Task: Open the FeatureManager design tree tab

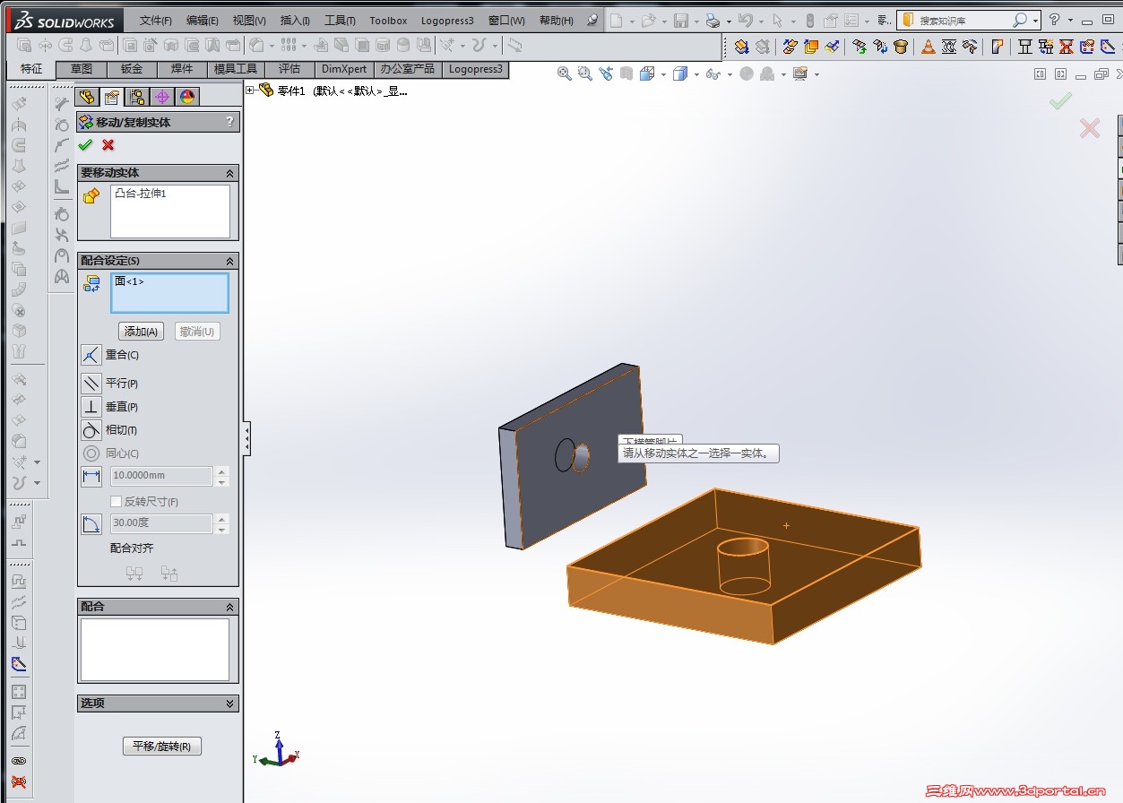Action: click(x=87, y=97)
